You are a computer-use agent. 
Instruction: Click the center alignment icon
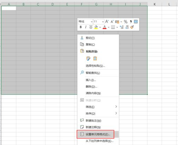click(91, 27)
